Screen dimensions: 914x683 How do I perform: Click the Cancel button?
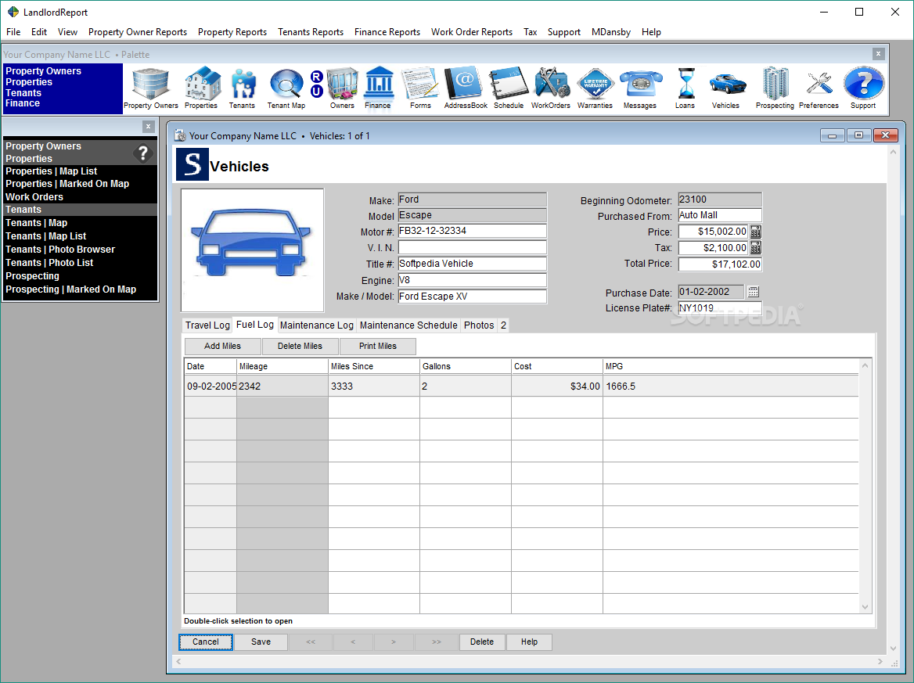206,642
